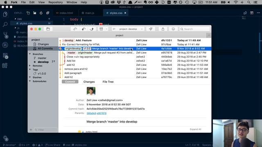Viewport: 262px width, 147px height.
Task: Select 'Close <ul> tag appropriately' commit
Action: point(135,57)
